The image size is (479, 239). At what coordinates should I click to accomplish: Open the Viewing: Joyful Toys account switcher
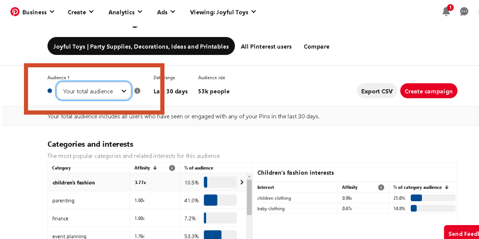point(223,12)
